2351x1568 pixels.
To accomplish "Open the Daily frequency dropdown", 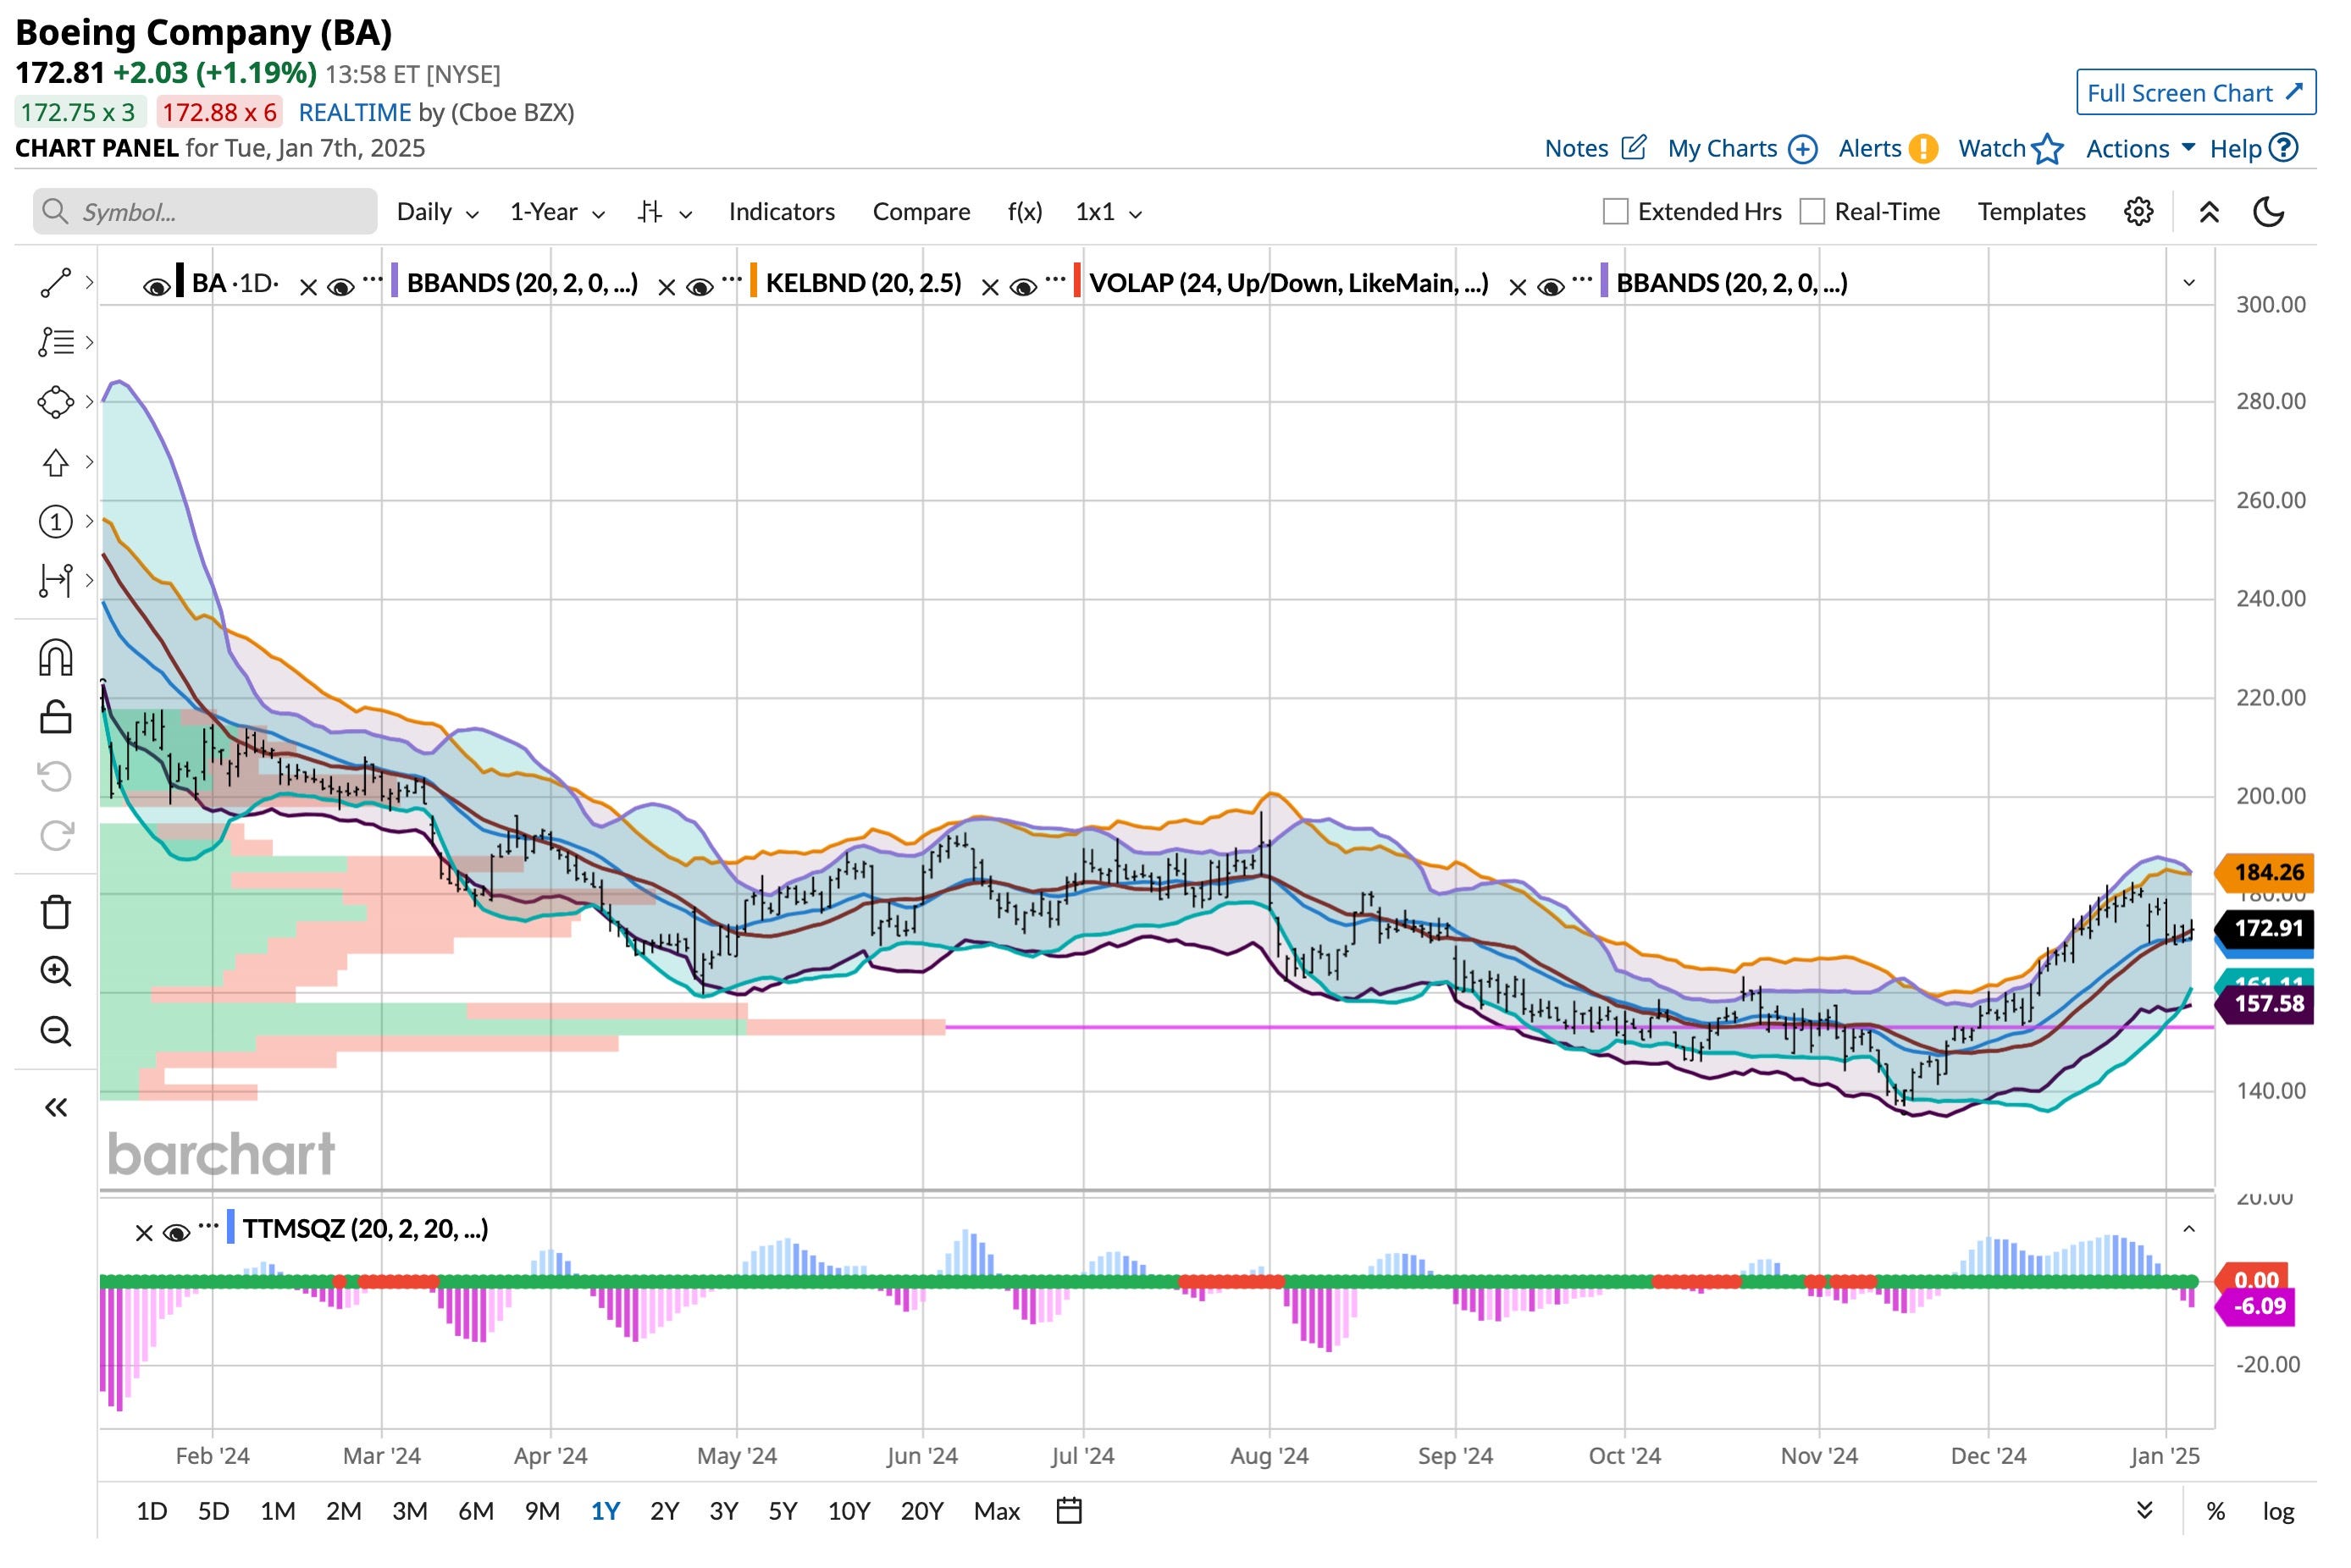I will (437, 212).
